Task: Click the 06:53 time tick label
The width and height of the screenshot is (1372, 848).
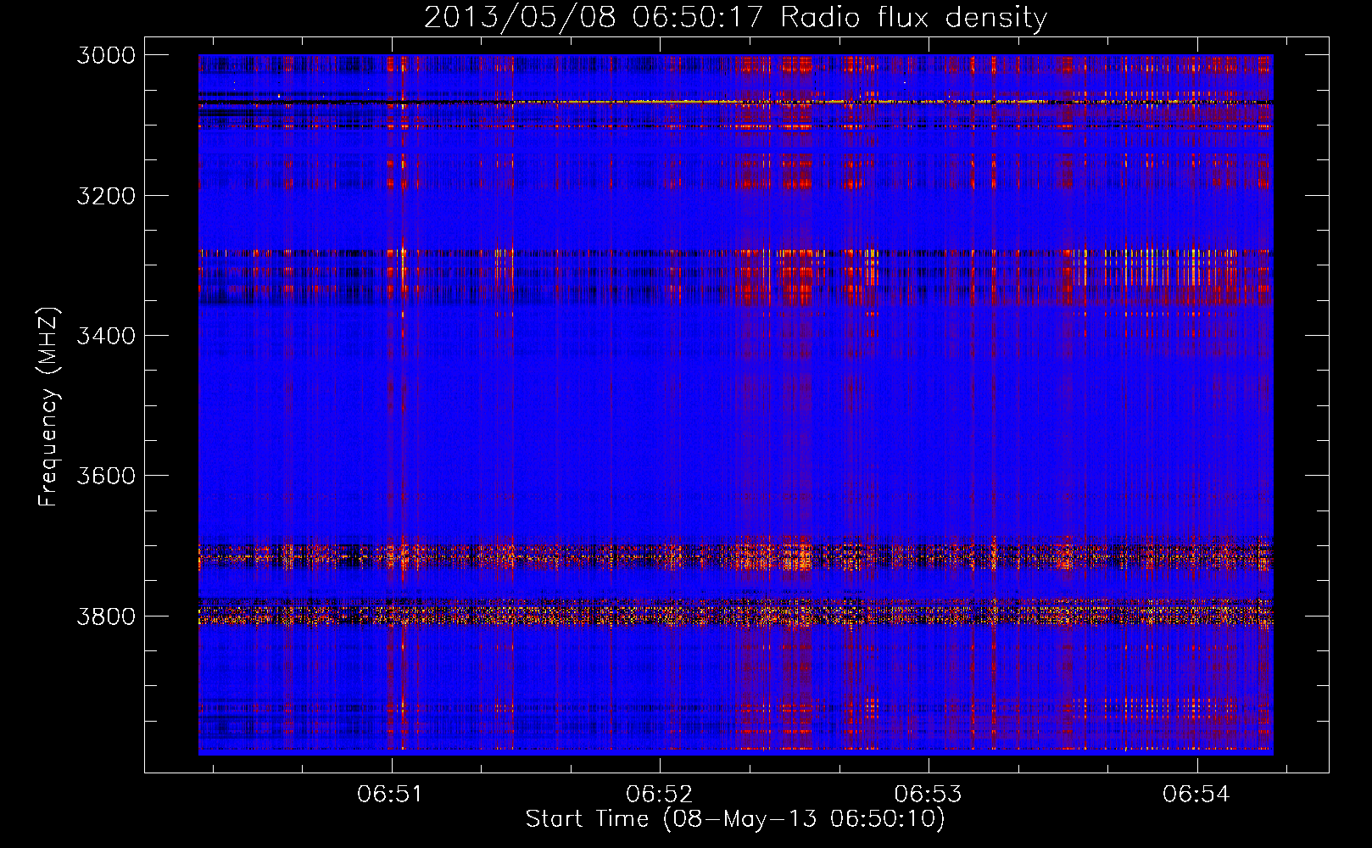Action: click(x=928, y=794)
